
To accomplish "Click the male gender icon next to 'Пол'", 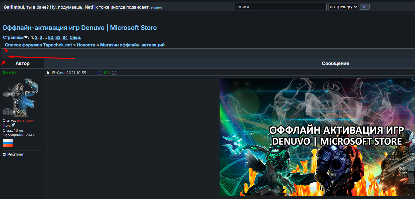I will tap(14, 125).
